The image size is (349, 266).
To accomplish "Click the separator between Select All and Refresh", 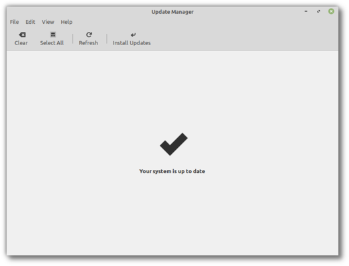I will [x=72, y=39].
